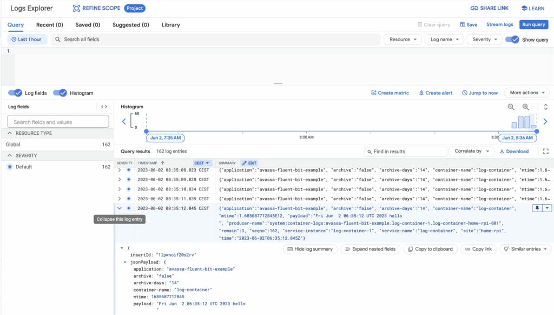
Task: Open the Resource dropdown filter
Action: 403,40
